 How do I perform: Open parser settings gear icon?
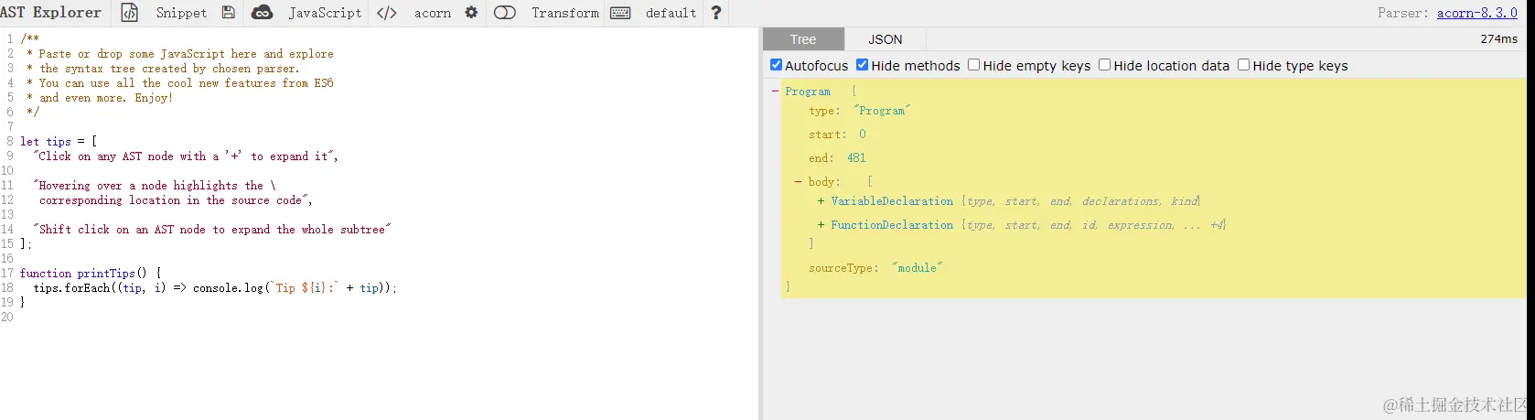[471, 13]
